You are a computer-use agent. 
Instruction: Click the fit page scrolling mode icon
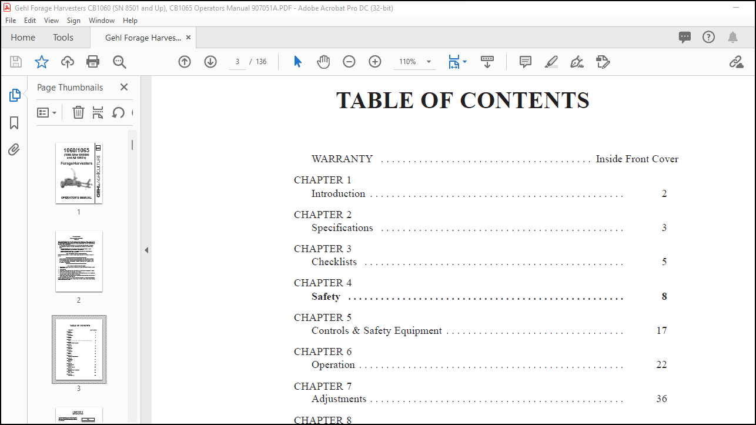tap(454, 62)
